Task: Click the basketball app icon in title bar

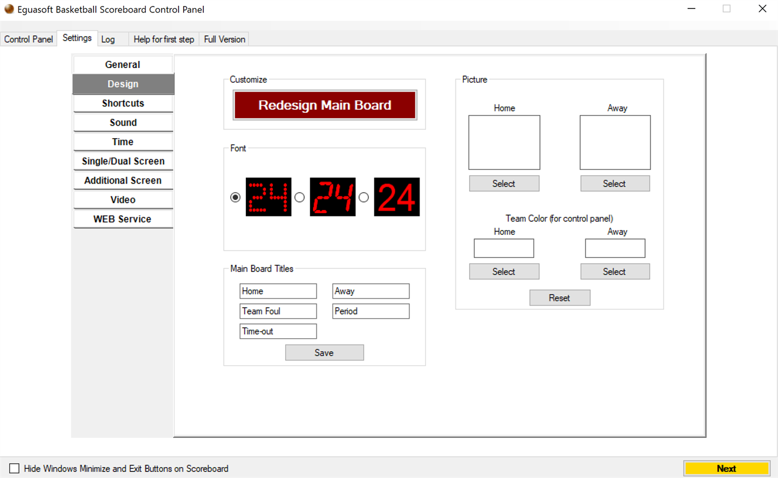Action: coord(9,9)
